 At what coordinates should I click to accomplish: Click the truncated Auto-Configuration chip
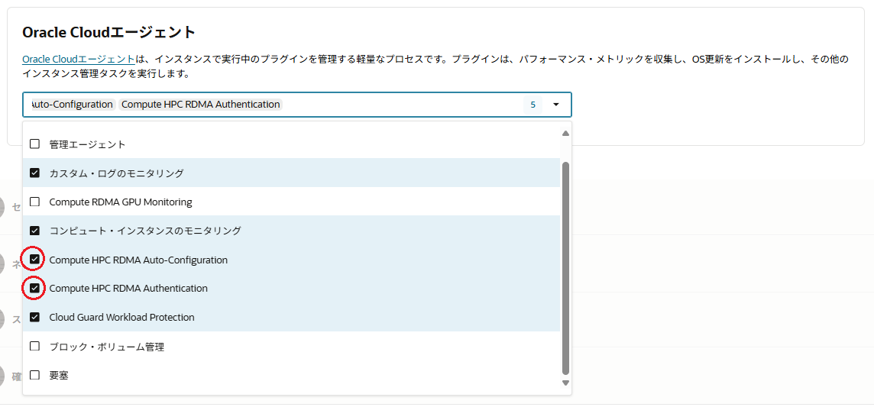click(x=71, y=105)
